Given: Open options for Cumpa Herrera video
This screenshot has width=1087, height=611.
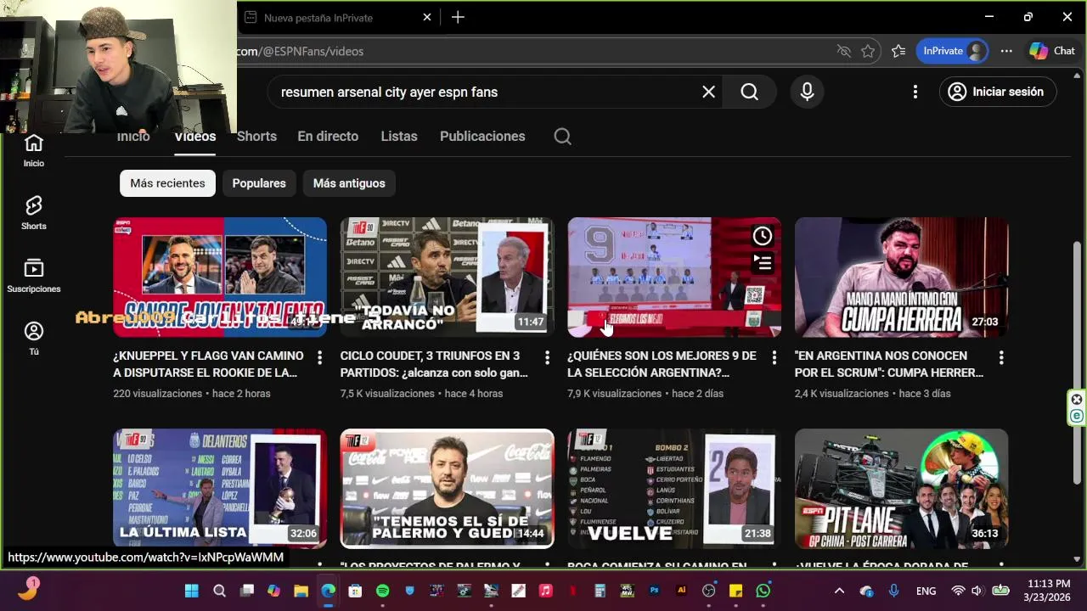Looking at the screenshot, I should 1001,357.
